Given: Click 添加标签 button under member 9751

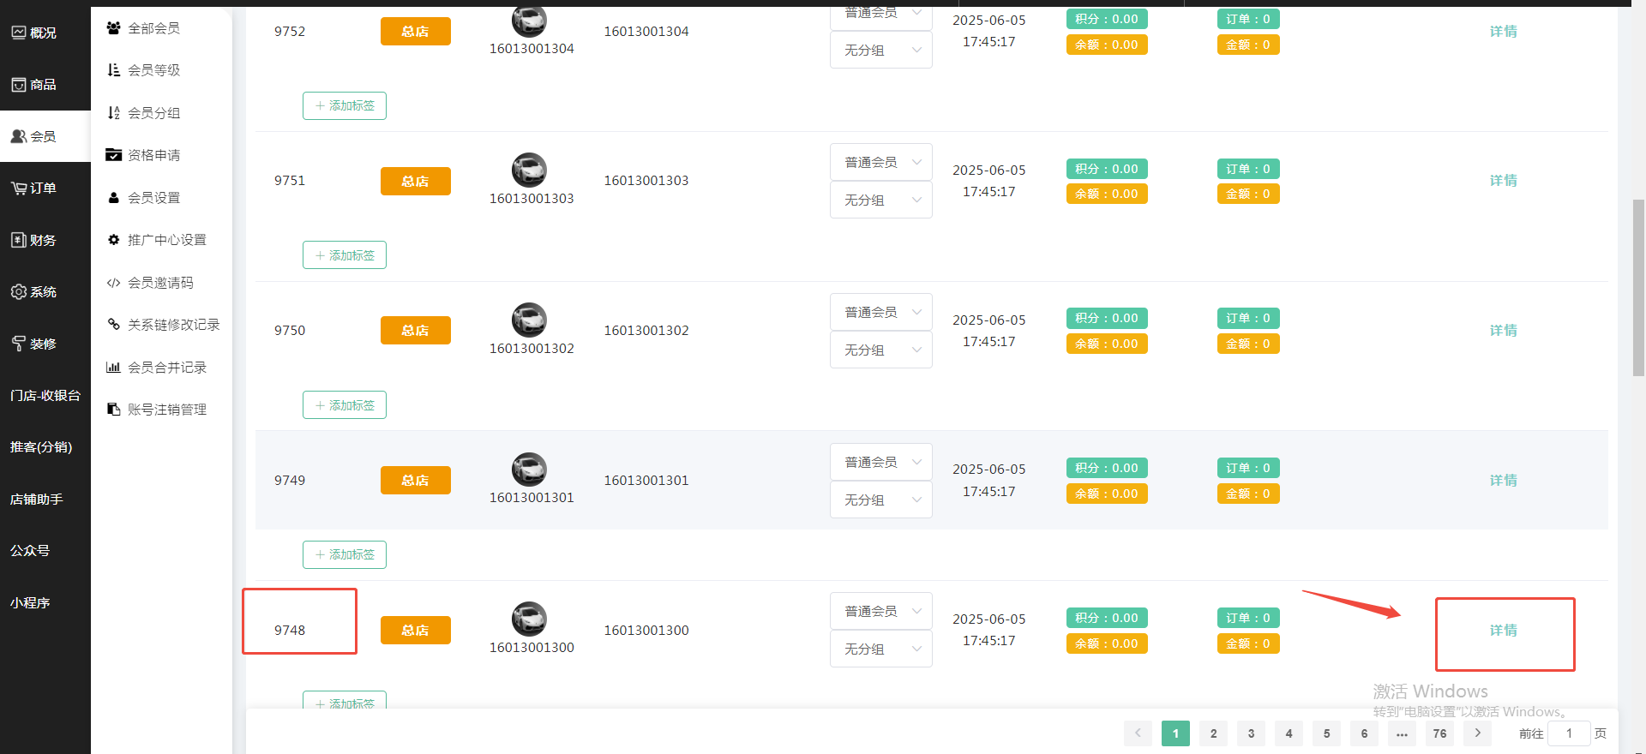Looking at the screenshot, I should pyautogui.click(x=345, y=255).
